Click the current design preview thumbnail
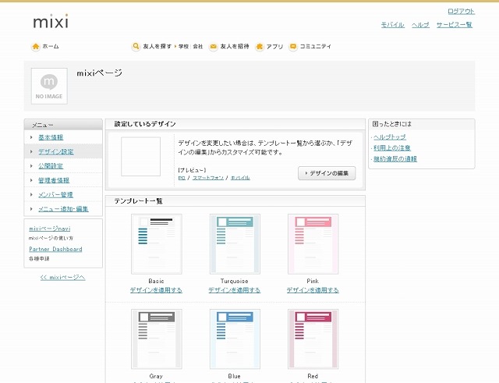 pos(140,157)
